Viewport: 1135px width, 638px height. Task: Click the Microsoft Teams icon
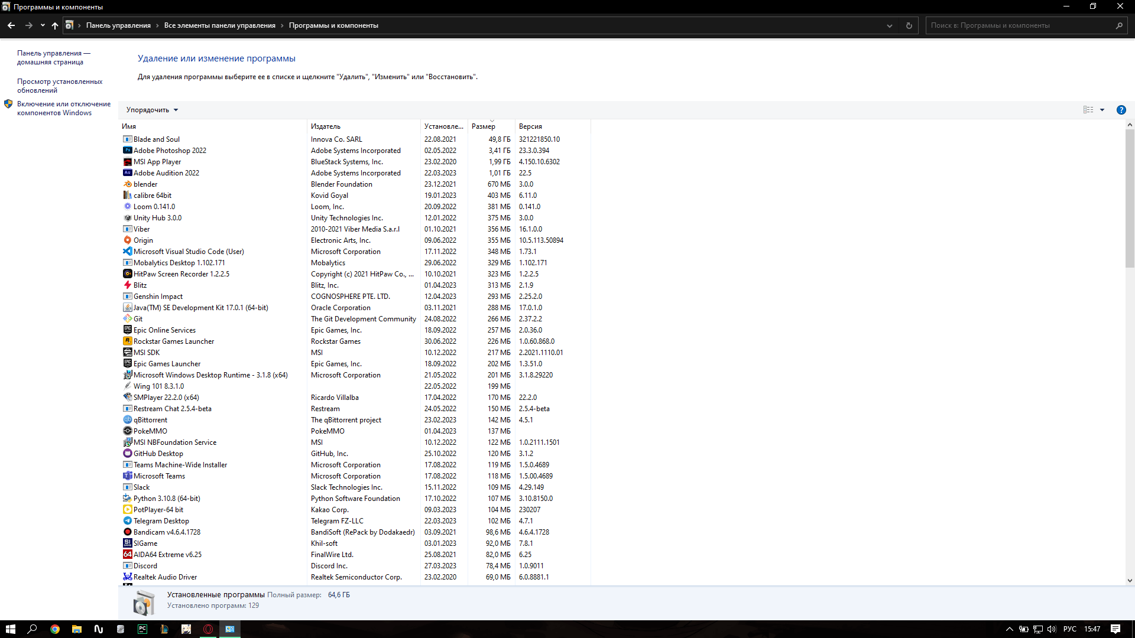pyautogui.click(x=127, y=476)
